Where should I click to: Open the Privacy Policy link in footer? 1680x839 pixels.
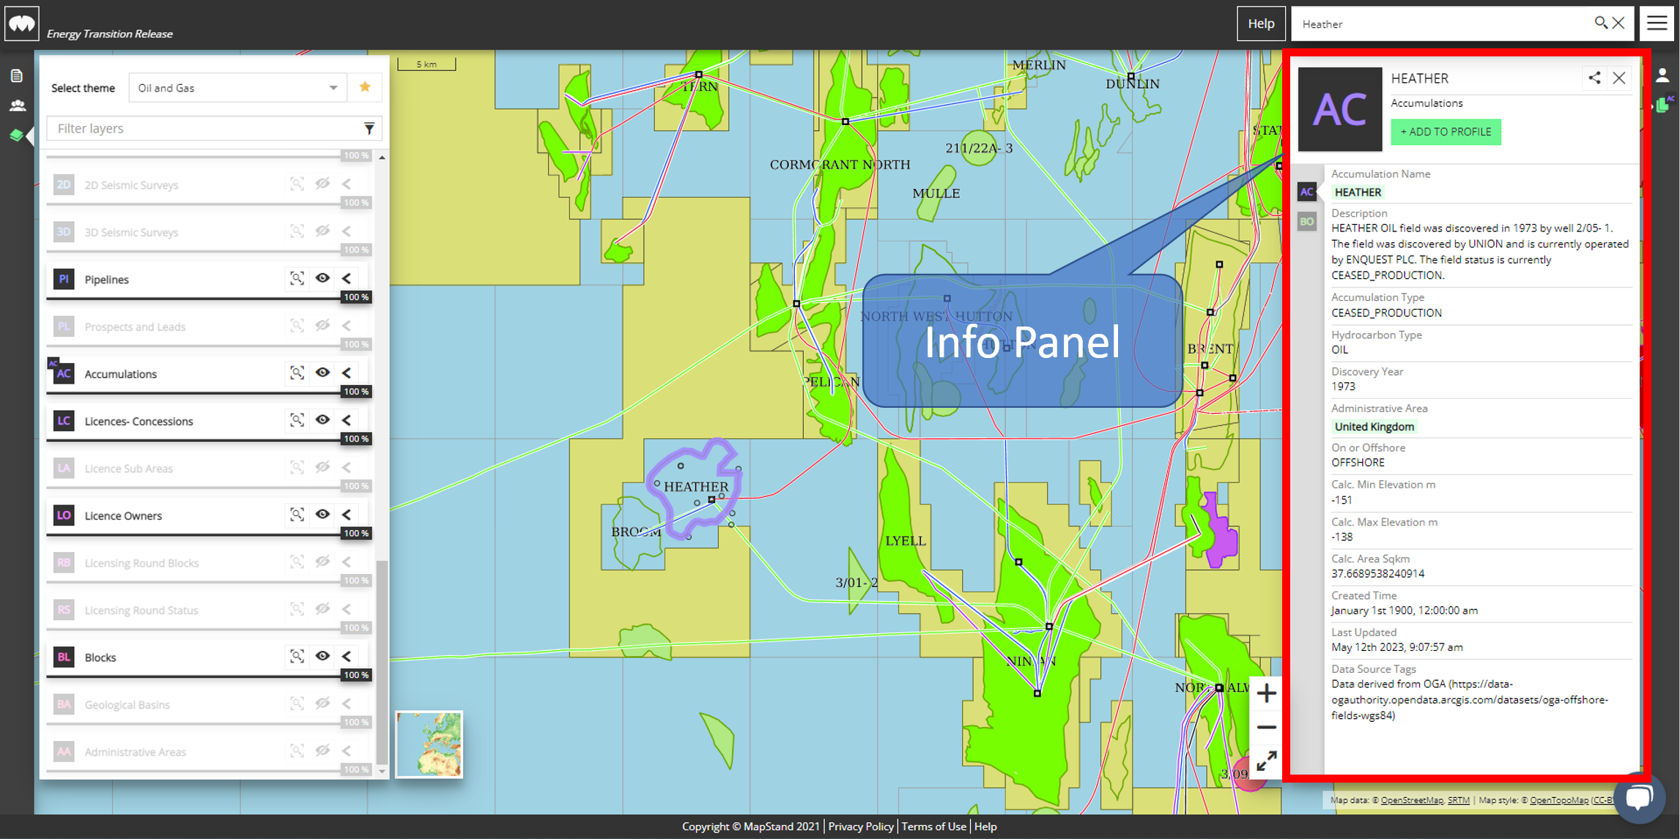(860, 826)
